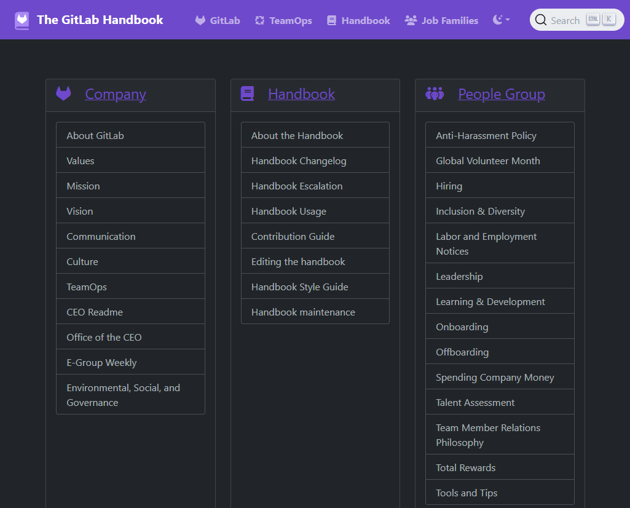Open the Job Families navigation item

click(x=449, y=20)
